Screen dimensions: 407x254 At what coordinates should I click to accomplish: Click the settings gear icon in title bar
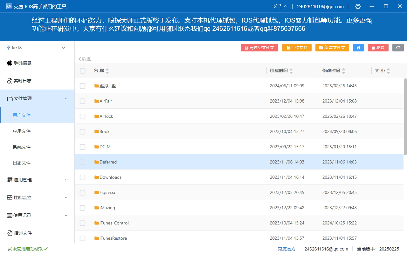tap(358, 6)
